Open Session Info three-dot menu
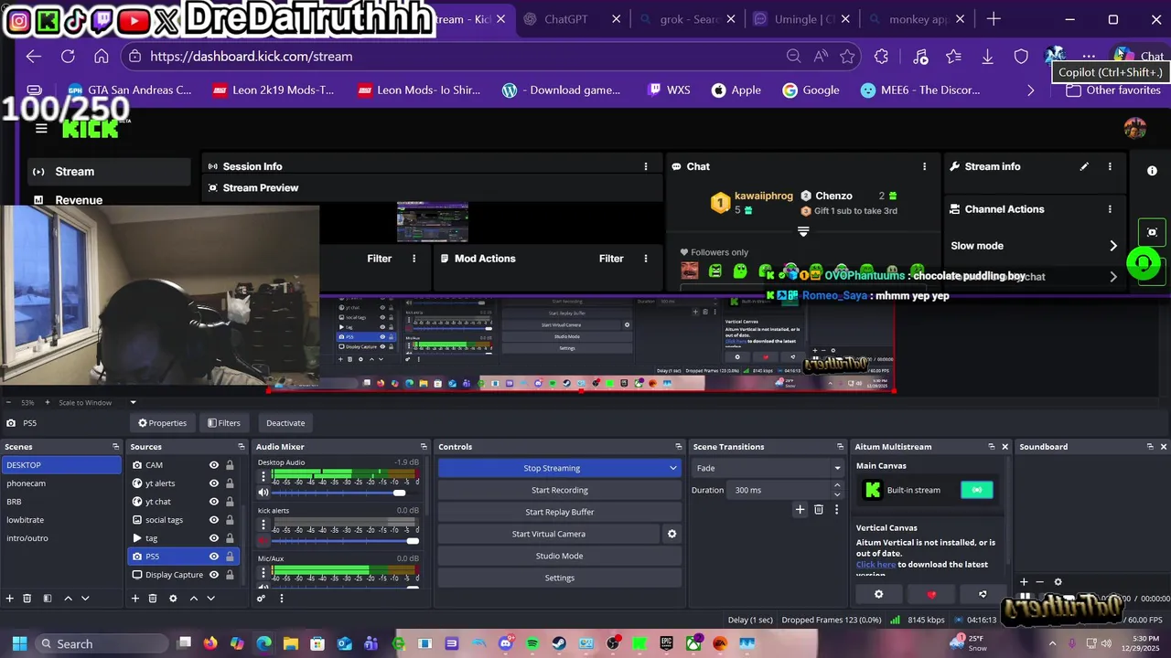This screenshot has height=658, width=1171. click(646, 166)
